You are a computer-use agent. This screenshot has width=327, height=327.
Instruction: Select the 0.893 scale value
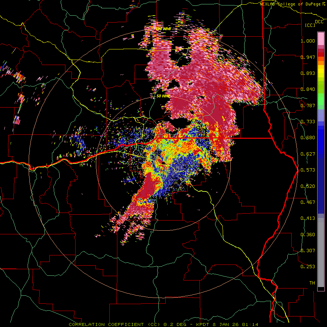coord(308,73)
